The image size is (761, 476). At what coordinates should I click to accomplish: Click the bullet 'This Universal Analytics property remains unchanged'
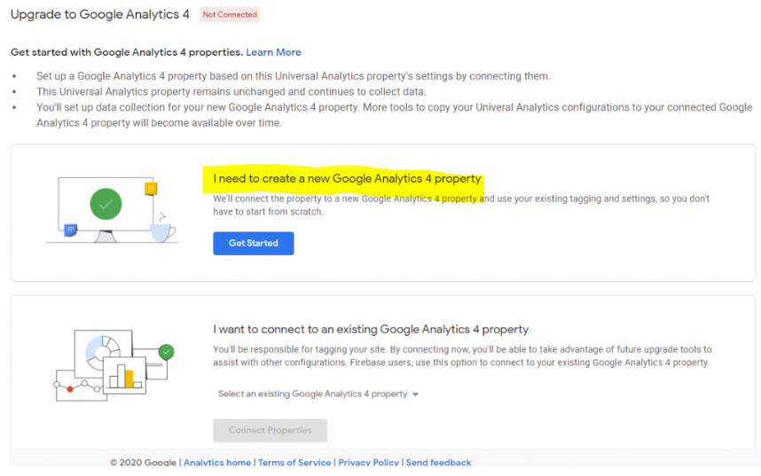231,91
